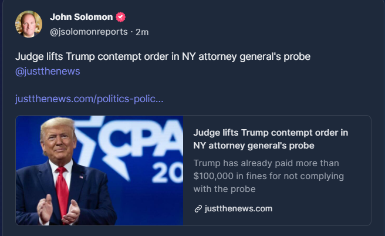Viewport: 385px width, 236px height.
Task: Click the chain-link icon in preview card
Action: click(x=198, y=209)
